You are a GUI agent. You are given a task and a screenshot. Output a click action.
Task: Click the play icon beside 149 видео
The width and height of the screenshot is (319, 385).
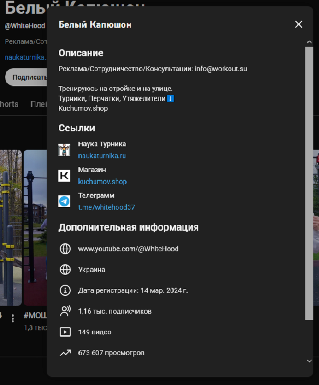[65, 332]
